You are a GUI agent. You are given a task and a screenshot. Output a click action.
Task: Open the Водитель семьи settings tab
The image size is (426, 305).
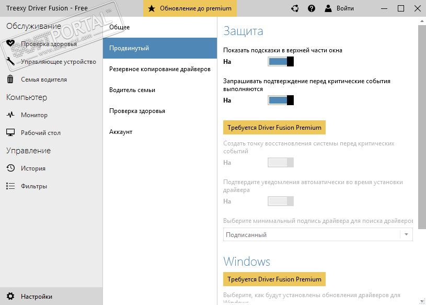tap(160, 90)
